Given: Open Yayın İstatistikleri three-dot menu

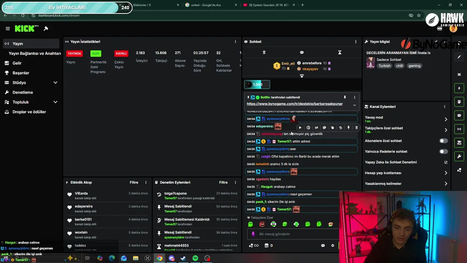Looking at the screenshot, I should (235, 42).
